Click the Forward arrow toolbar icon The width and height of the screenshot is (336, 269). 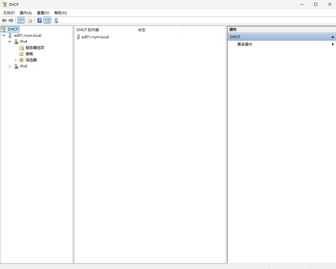point(11,20)
